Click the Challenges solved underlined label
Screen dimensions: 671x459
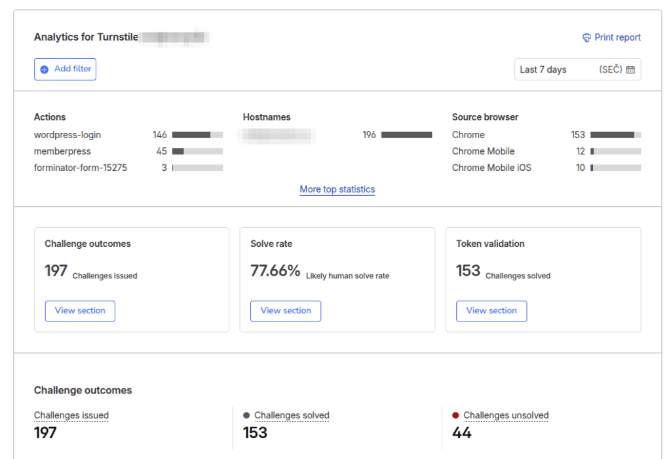point(292,415)
